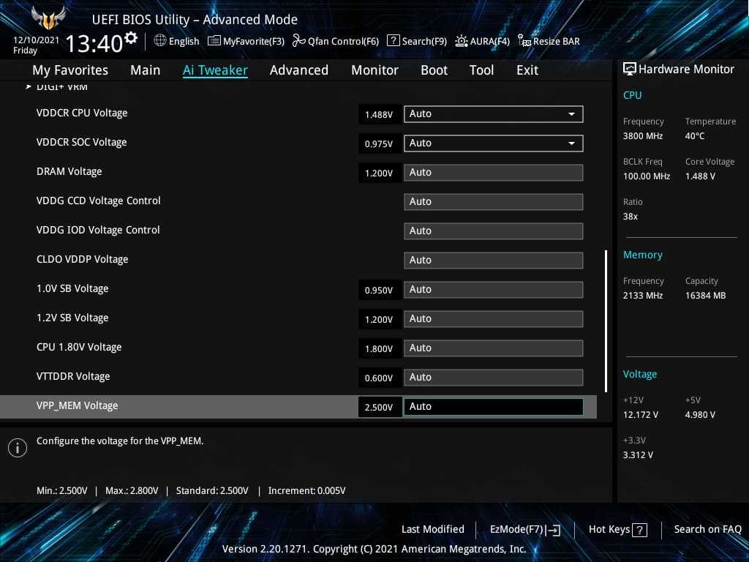This screenshot has width=749, height=562.
Task: Click the Hot Keys question mark icon
Action: tap(639, 530)
